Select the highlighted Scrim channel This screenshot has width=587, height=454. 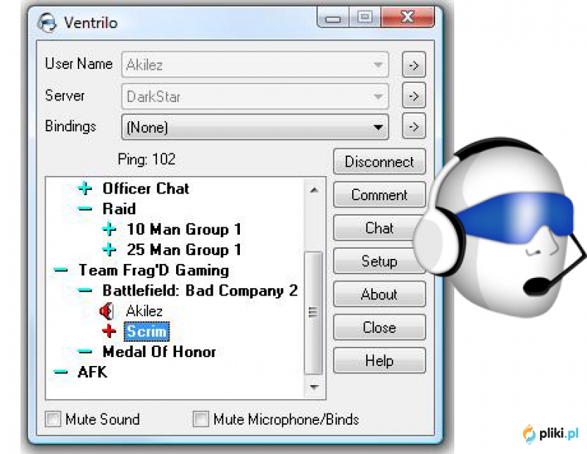[146, 332]
